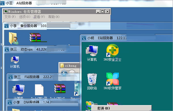Click the IIS7 icon of the 小明 E站服务器 window
The image size is (173, 111).
coord(84,38)
